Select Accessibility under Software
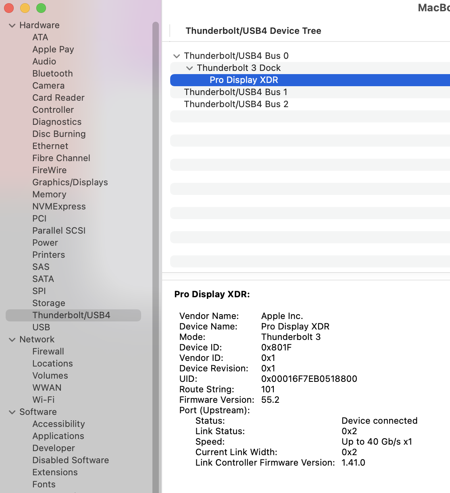Screen dimensions: 450x493 click(x=59, y=424)
